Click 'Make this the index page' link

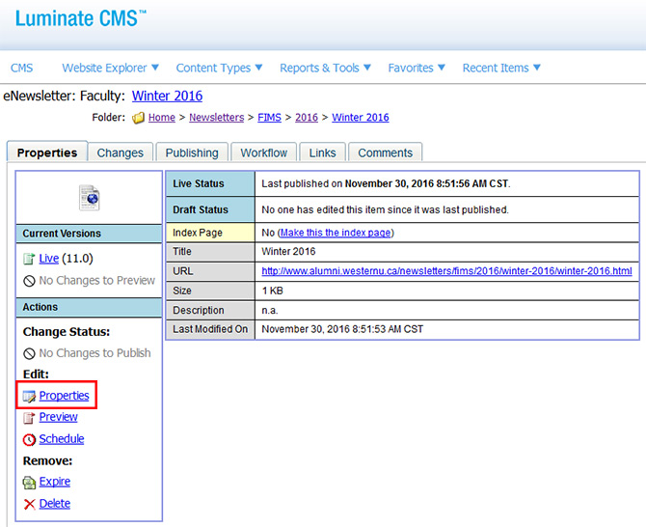point(336,233)
